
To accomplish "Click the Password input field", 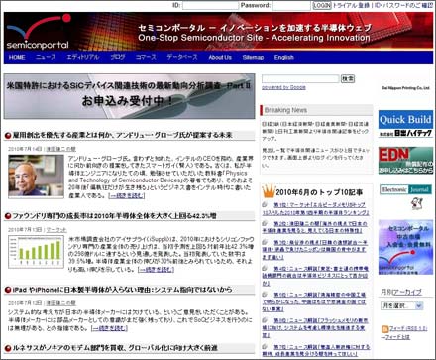I will 291,5.
